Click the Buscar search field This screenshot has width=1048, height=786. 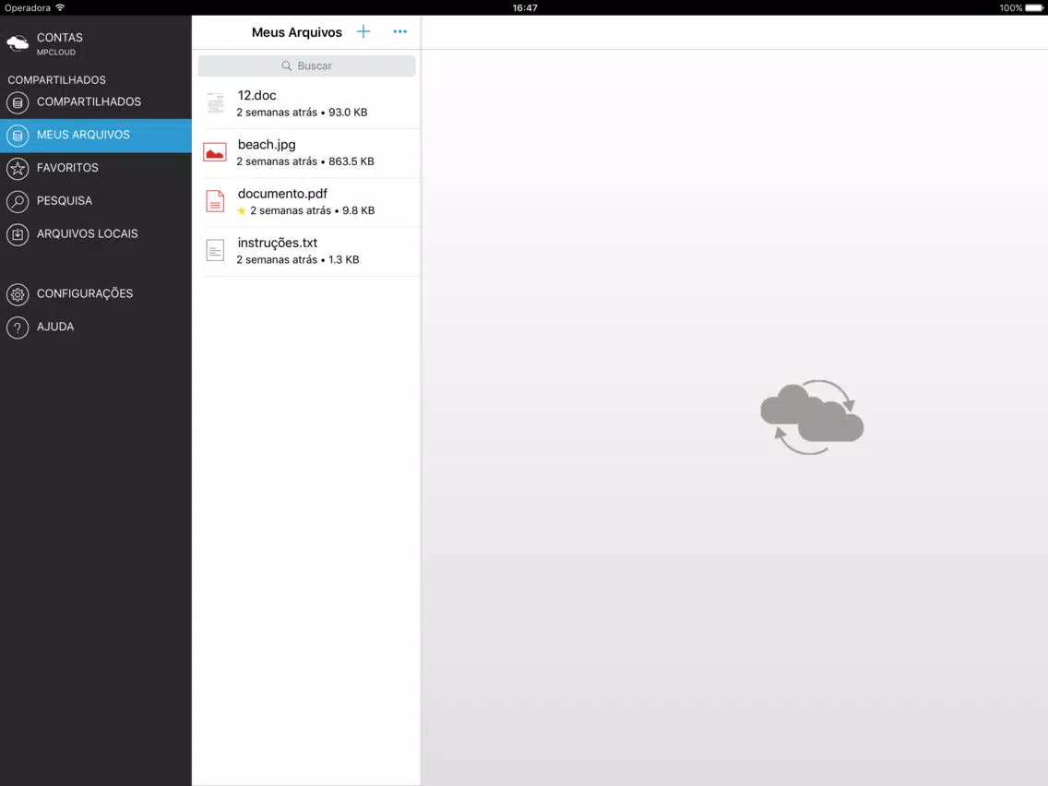(307, 65)
